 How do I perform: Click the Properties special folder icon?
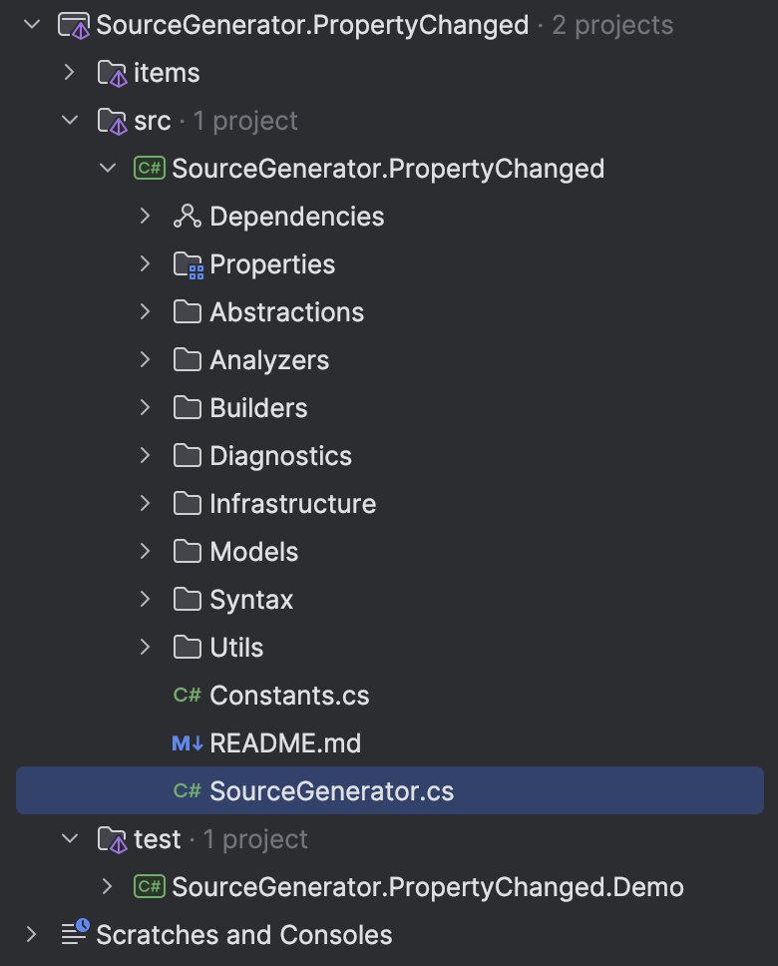click(x=188, y=263)
